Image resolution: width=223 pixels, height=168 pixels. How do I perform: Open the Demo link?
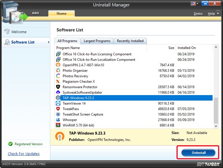click(x=198, y=14)
